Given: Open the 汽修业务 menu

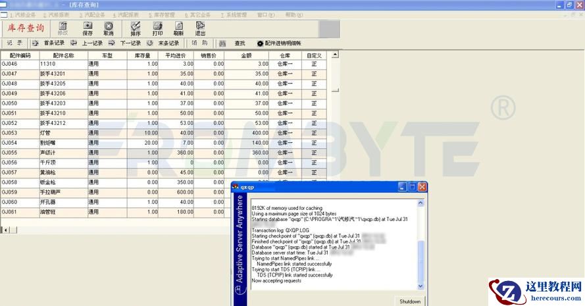Looking at the screenshot, I should 23,15.
